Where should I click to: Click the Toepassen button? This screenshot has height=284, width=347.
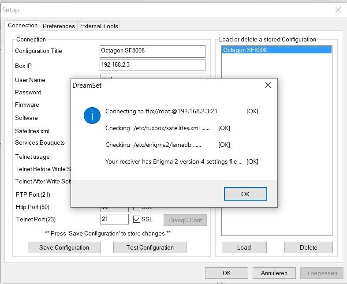pyautogui.click(x=322, y=273)
